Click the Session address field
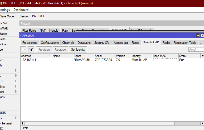The width and height of the screenshot is (204, 130). (39, 16)
